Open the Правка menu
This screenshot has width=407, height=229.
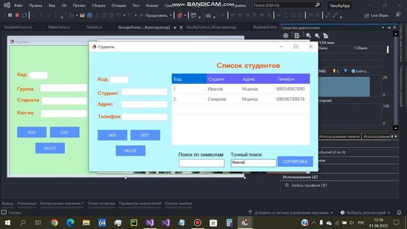click(36, 5)
